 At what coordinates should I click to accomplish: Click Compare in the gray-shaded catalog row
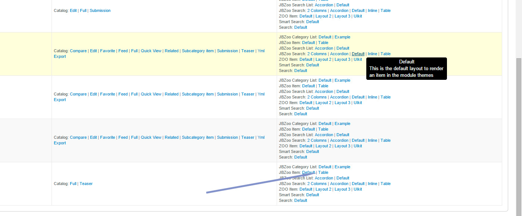(78, 137)
